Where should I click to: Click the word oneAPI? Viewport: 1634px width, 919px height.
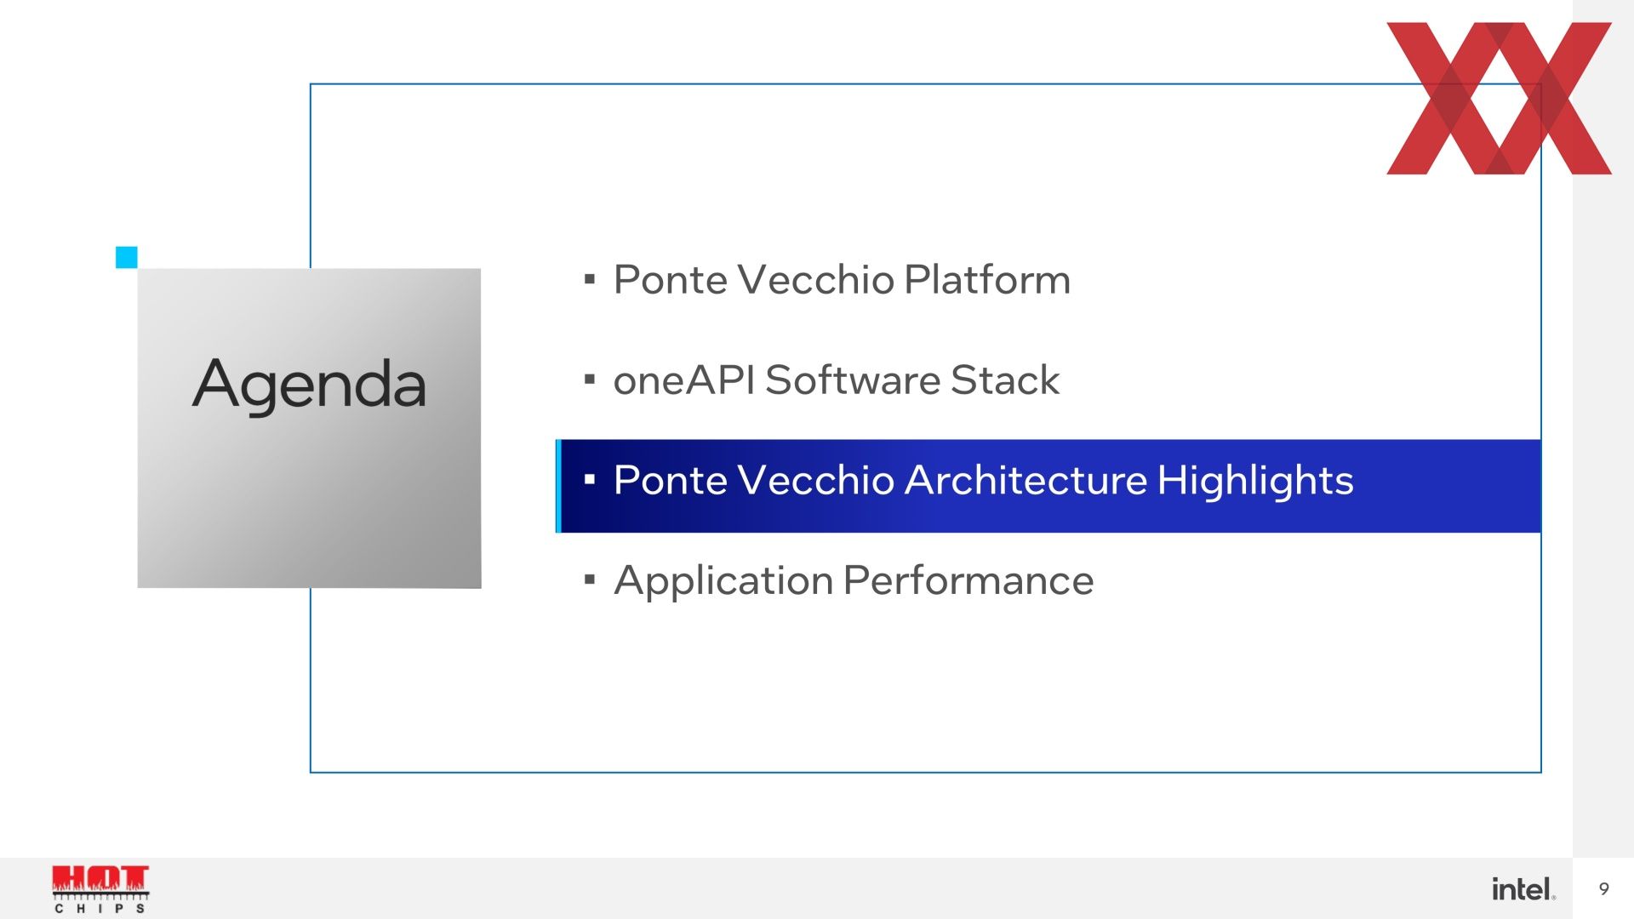tap(683, 380)
